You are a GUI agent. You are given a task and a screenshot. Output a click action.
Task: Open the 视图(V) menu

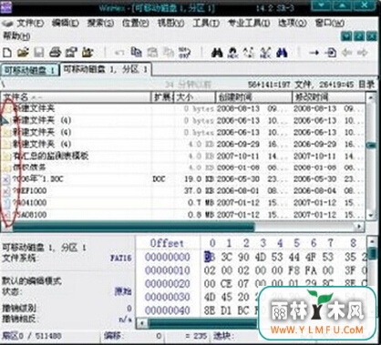(x=170, y=23)
